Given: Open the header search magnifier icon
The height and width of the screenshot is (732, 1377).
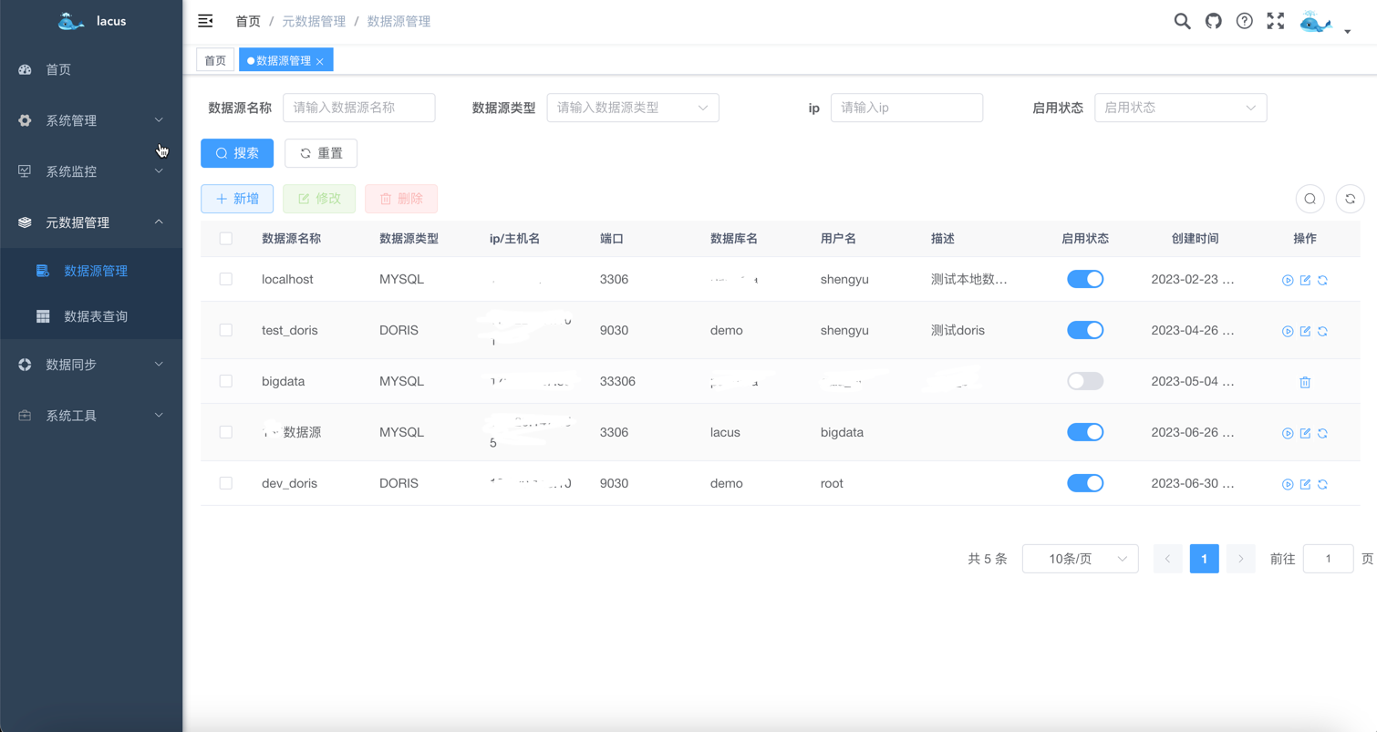Looking at the screenshot, I should (1182, 21).
